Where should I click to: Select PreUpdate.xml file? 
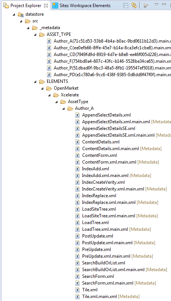pyautogui.click(x=96, y=249)
